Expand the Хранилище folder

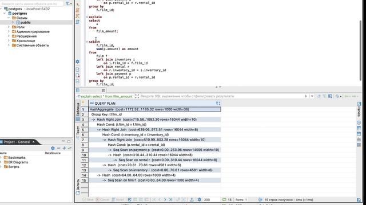tap(9, 40)
